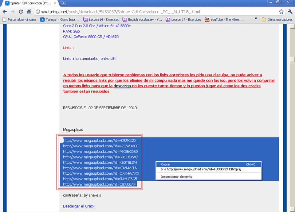This screenshot has width=295, height=221.
Task: Click the megaupload link ending K3VNM3LN
Action: pos(100,168)
